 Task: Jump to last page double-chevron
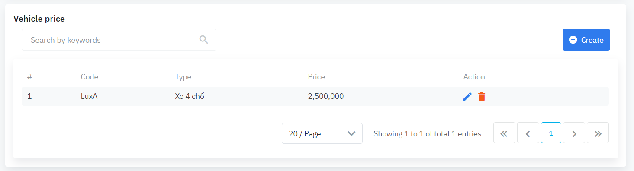[598, 133]
